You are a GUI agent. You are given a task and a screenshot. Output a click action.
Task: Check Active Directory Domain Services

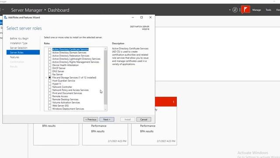pos(49,53)
